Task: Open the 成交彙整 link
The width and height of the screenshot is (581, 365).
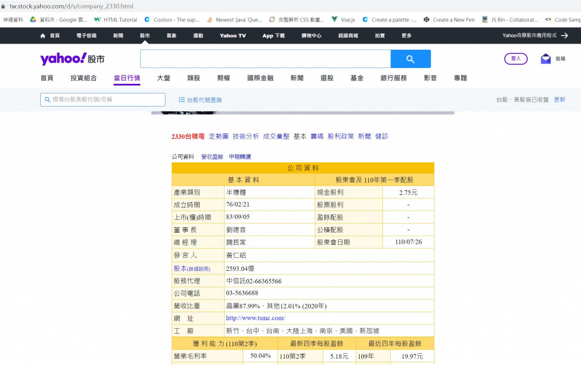Action: click(276, 136)
